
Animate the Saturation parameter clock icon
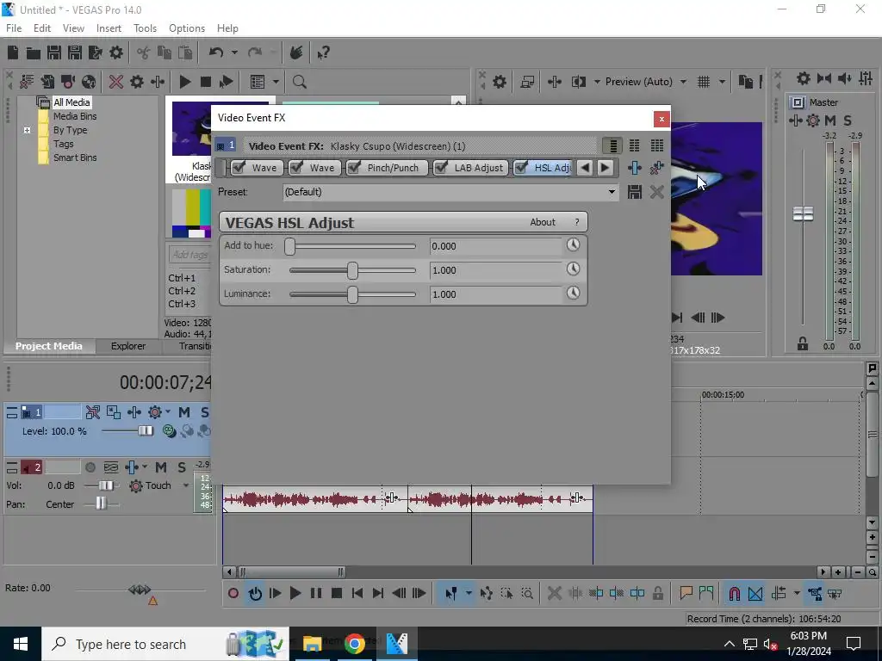573,269
